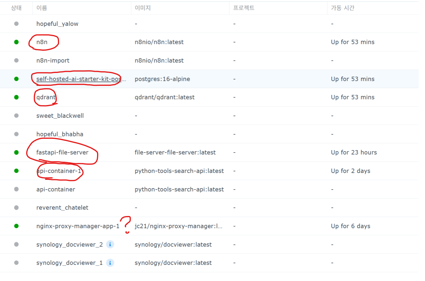The height and width of the screenshot is (281, 425).
Task: Click the qdrant/qdrant:latest image cell
Action: (x=165, y=97)
